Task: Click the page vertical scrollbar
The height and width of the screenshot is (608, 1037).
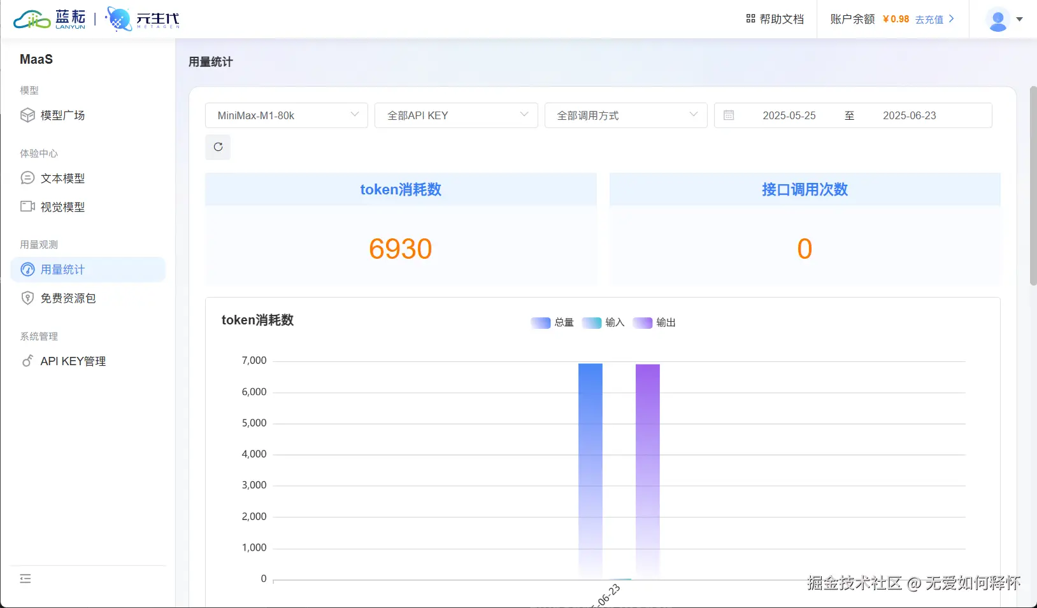Action: [1033, 185]
